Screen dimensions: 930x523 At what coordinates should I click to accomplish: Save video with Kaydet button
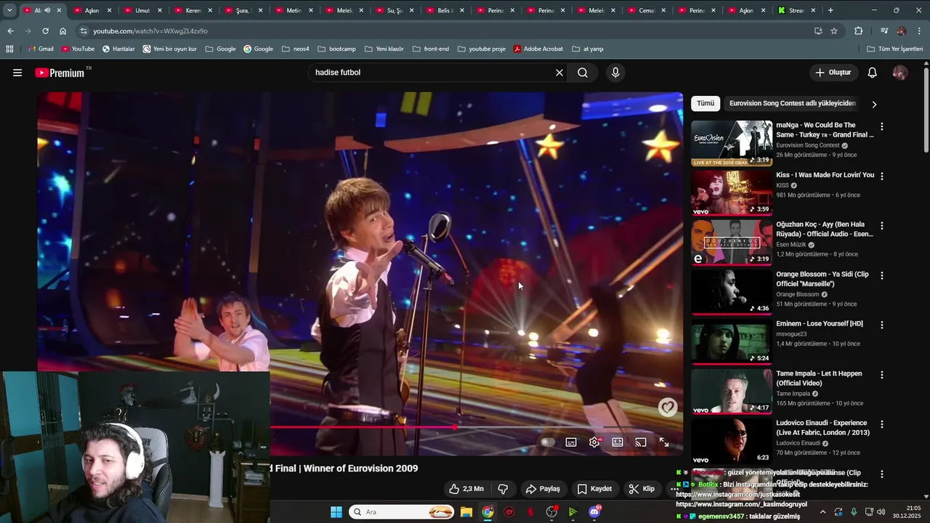594,489
